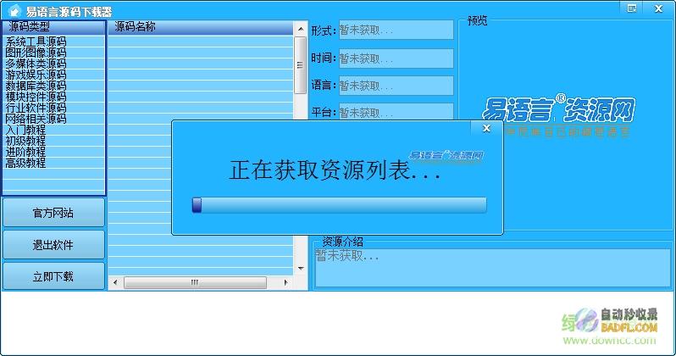This screenshot has height=356, width=676.
Task: Select 行业软件源码 category
Action: click(36, 108)
